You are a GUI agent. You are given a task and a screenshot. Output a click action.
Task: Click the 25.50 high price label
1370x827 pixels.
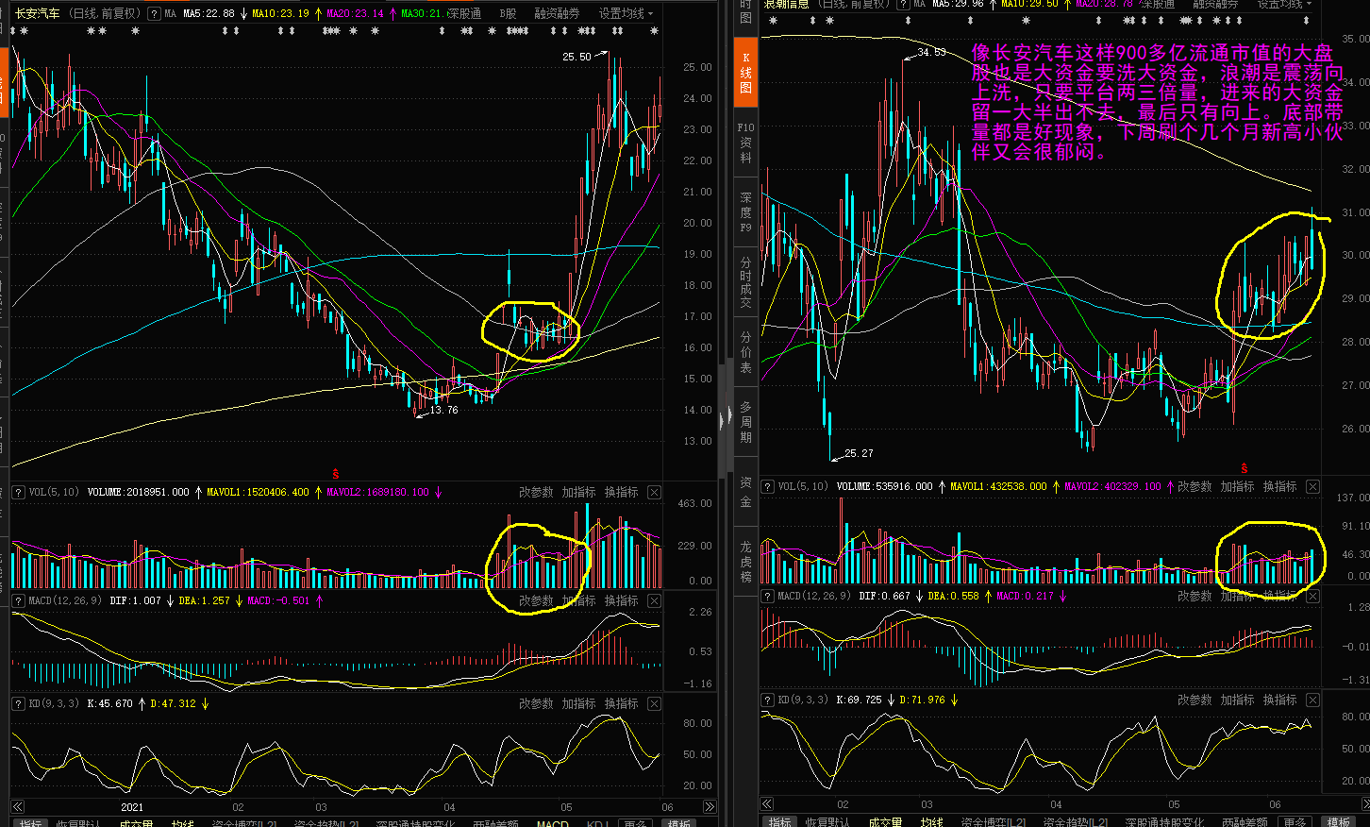point(576,57)
